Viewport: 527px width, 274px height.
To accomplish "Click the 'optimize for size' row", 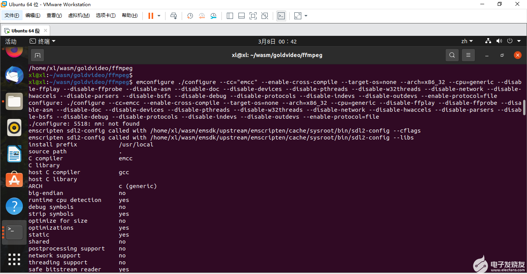I will click(x=77, y=221).
